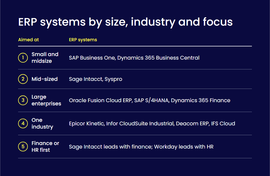270x176 pixels.
Task: Click the numbered circle 4 icon
Action: (x=23, y=123)
